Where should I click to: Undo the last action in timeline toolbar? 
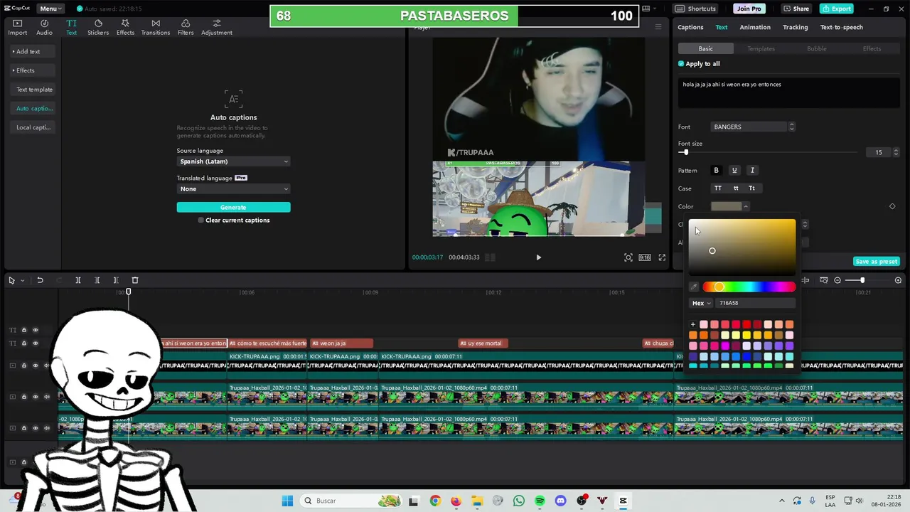pyautogui.click(x=40, y=280)
